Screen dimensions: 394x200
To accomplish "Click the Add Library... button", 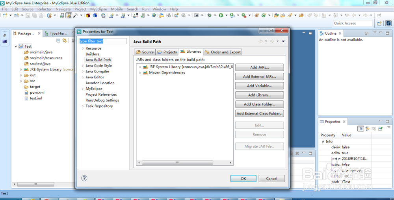I will coord(259,95).
